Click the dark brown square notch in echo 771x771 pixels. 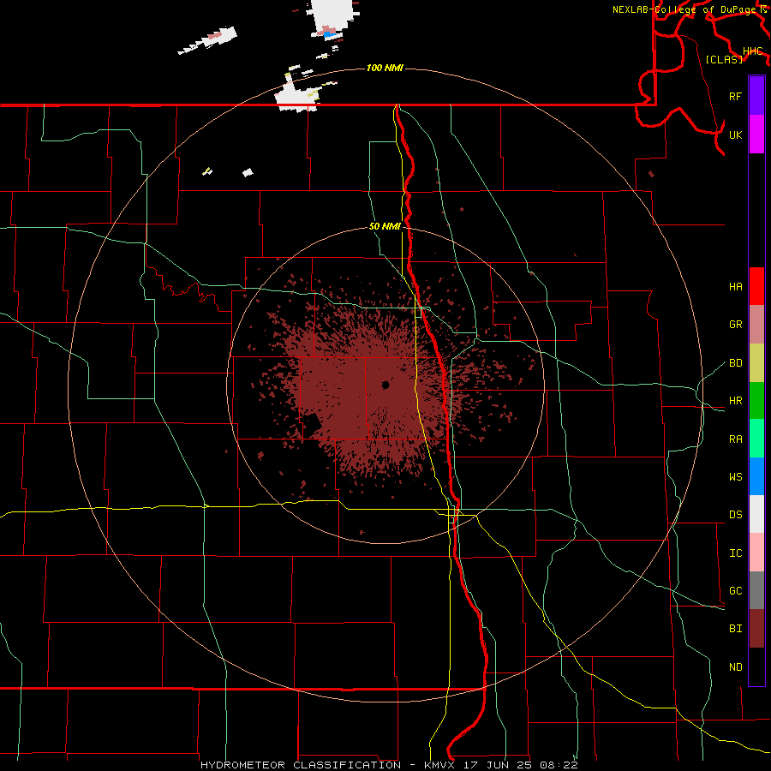(x=311, y=423)
